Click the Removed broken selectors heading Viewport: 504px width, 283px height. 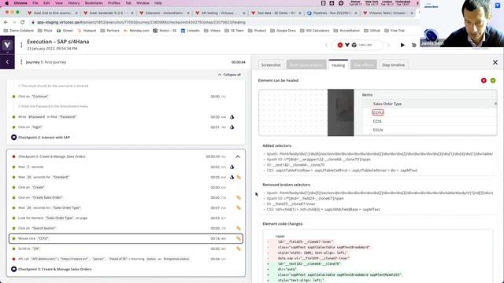tap(287, 185)
